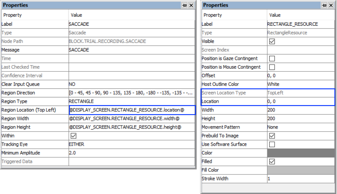Close the RECTANGLE_RESOURCE Properties panel
This screenshot has height=194, width=337.
331,5
